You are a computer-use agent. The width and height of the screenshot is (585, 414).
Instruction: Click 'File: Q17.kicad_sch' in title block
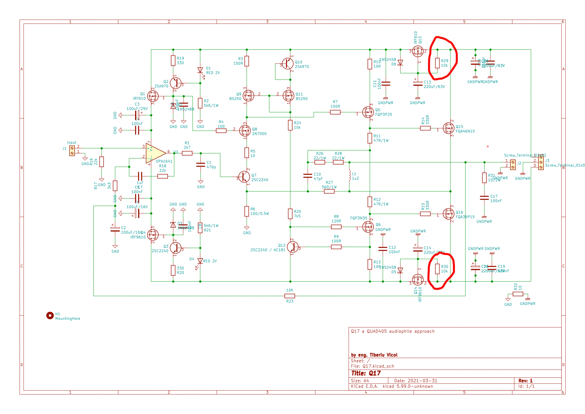coord(372,366)
